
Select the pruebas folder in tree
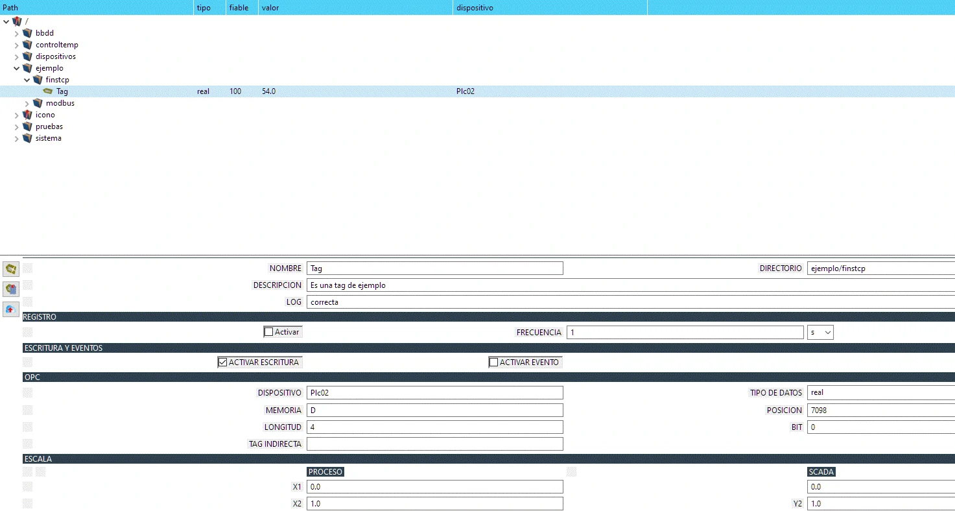49,126
